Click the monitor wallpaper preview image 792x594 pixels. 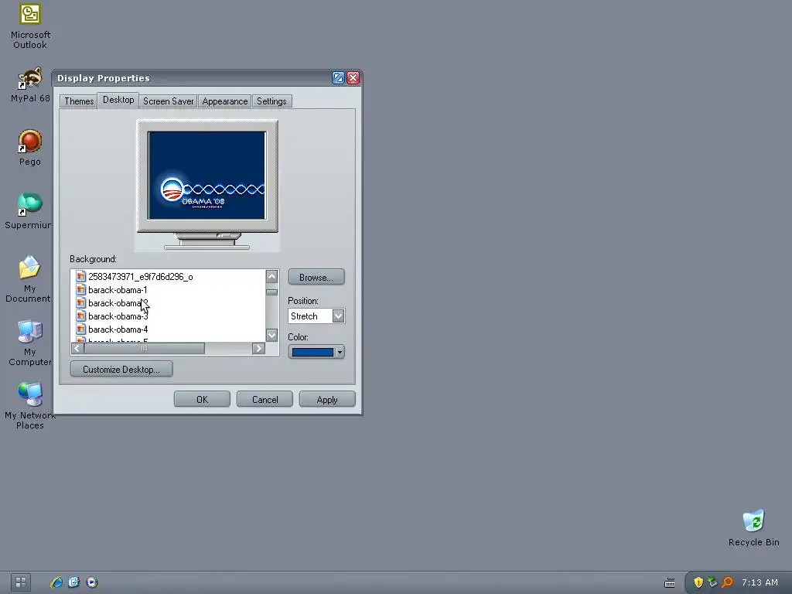click(x=207, y=176)
